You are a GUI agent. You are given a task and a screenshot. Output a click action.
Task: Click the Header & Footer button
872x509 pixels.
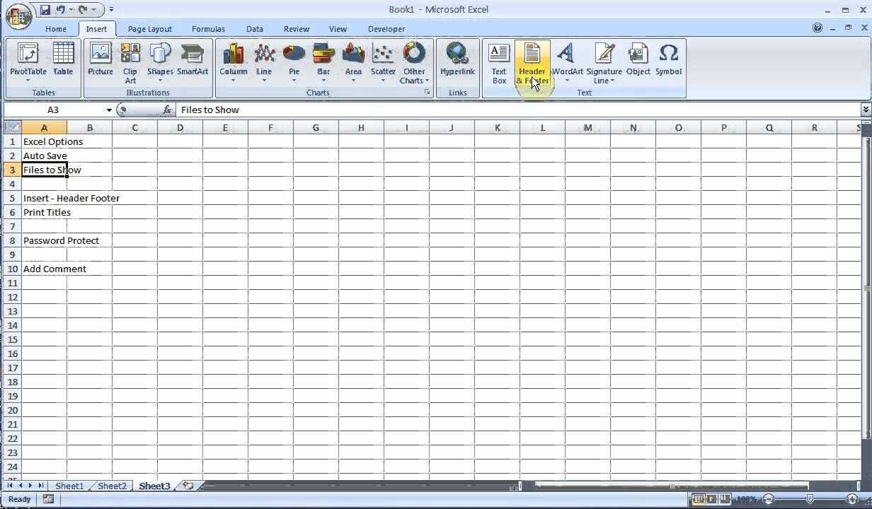[x=532, y=62]
